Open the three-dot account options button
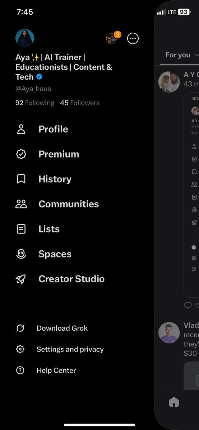This screenshot has height=430, width=199. [133, 38]
